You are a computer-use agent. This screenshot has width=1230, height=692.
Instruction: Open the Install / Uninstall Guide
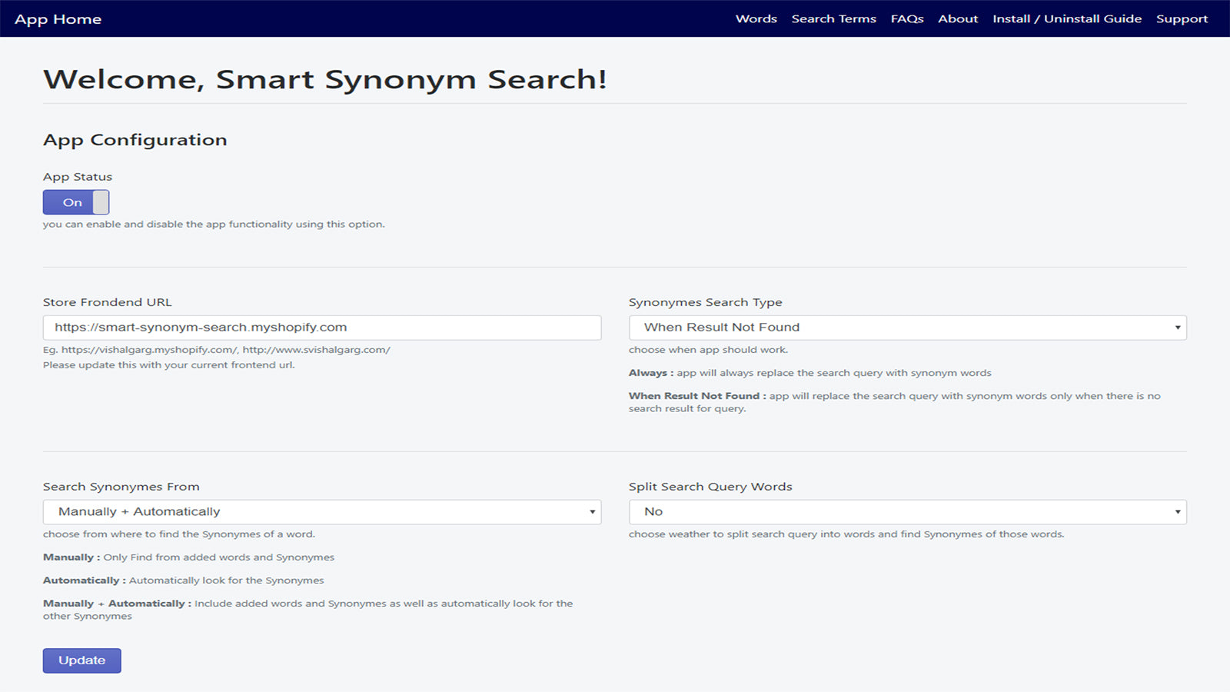(x=1066, y=19)
